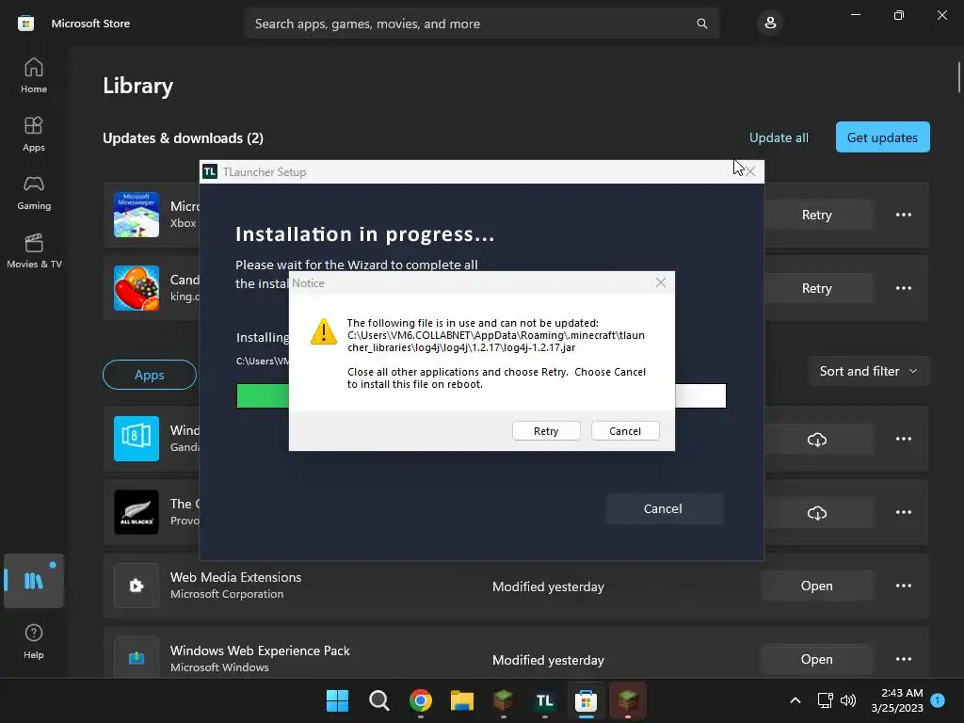Select Library icon in Store sidebar

tap(34, 580)
